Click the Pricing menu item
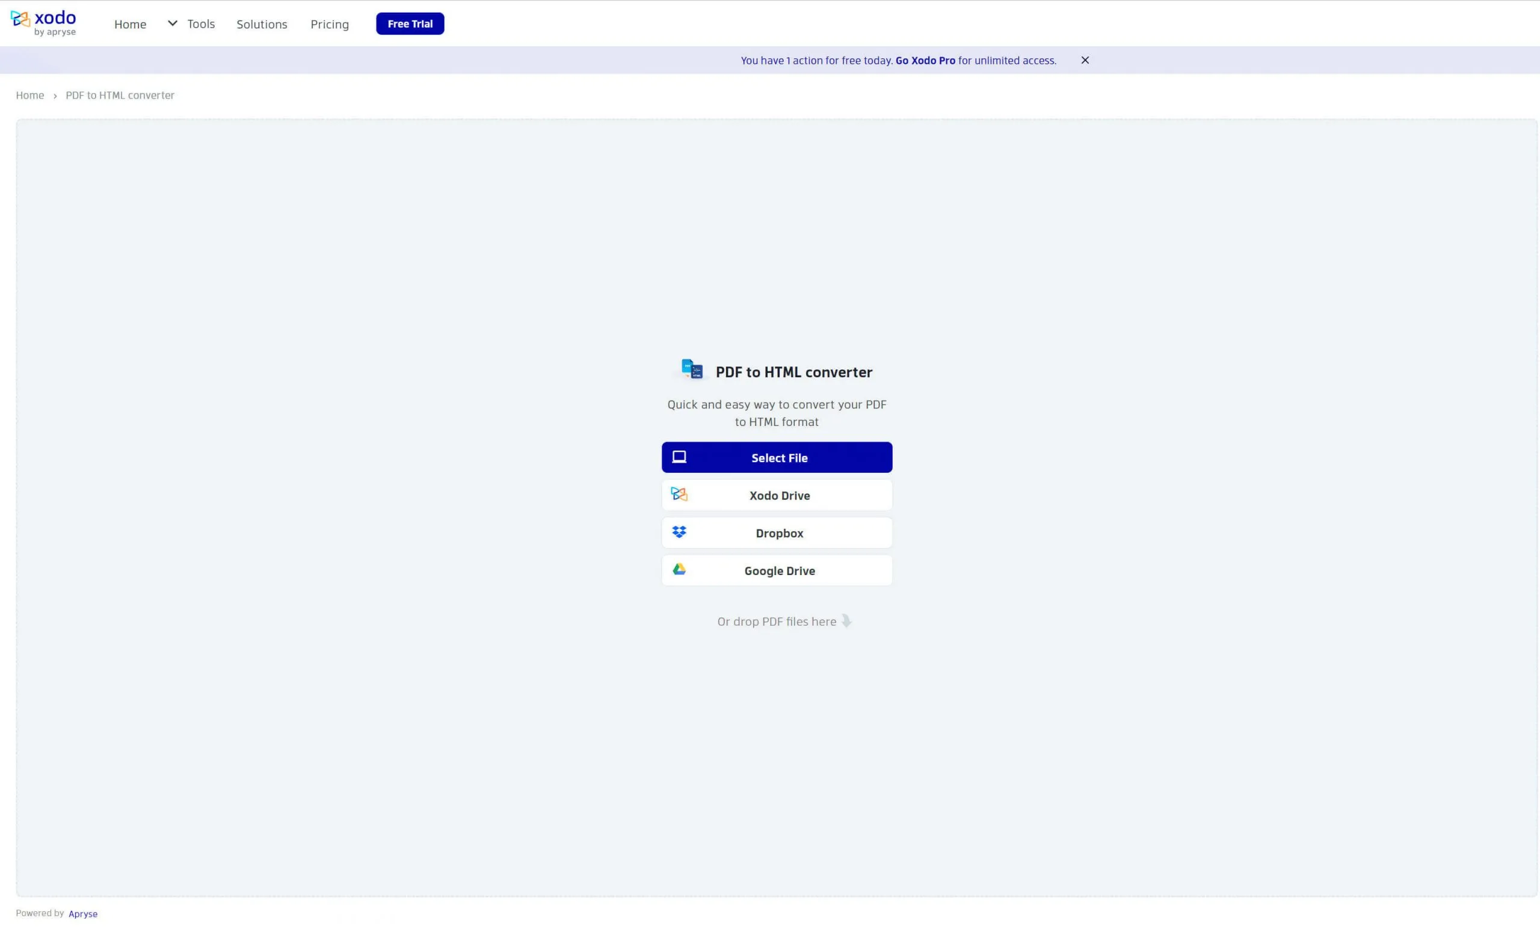Screen dimensions: 1540x933 point(329,23)
